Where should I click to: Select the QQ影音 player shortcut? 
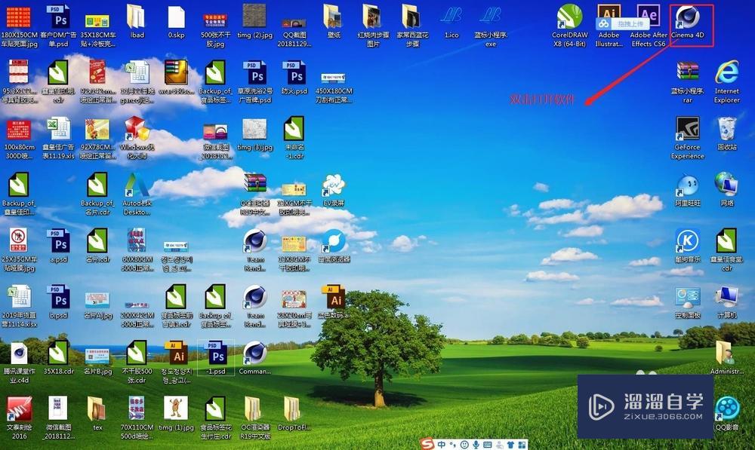point(726,414)
